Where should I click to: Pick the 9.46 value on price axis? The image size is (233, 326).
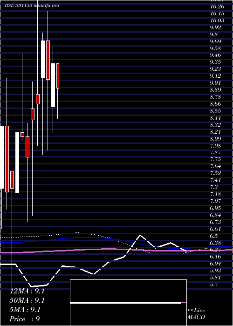216,55
